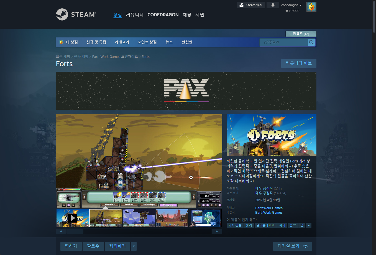This screenshot has height=255, width=376.
Task: Click the 기지 건설 tag
Action: point(235,225)
